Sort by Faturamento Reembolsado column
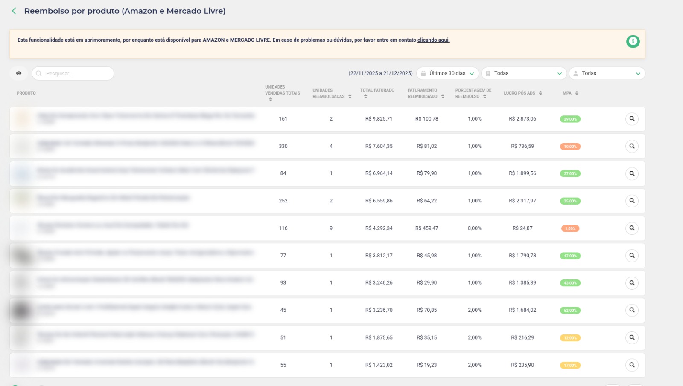This screenshot has width=683, height=386. 443,97
